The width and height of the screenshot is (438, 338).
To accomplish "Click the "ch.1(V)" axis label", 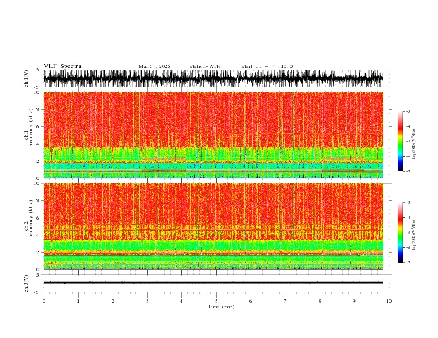I will [27, 78].
